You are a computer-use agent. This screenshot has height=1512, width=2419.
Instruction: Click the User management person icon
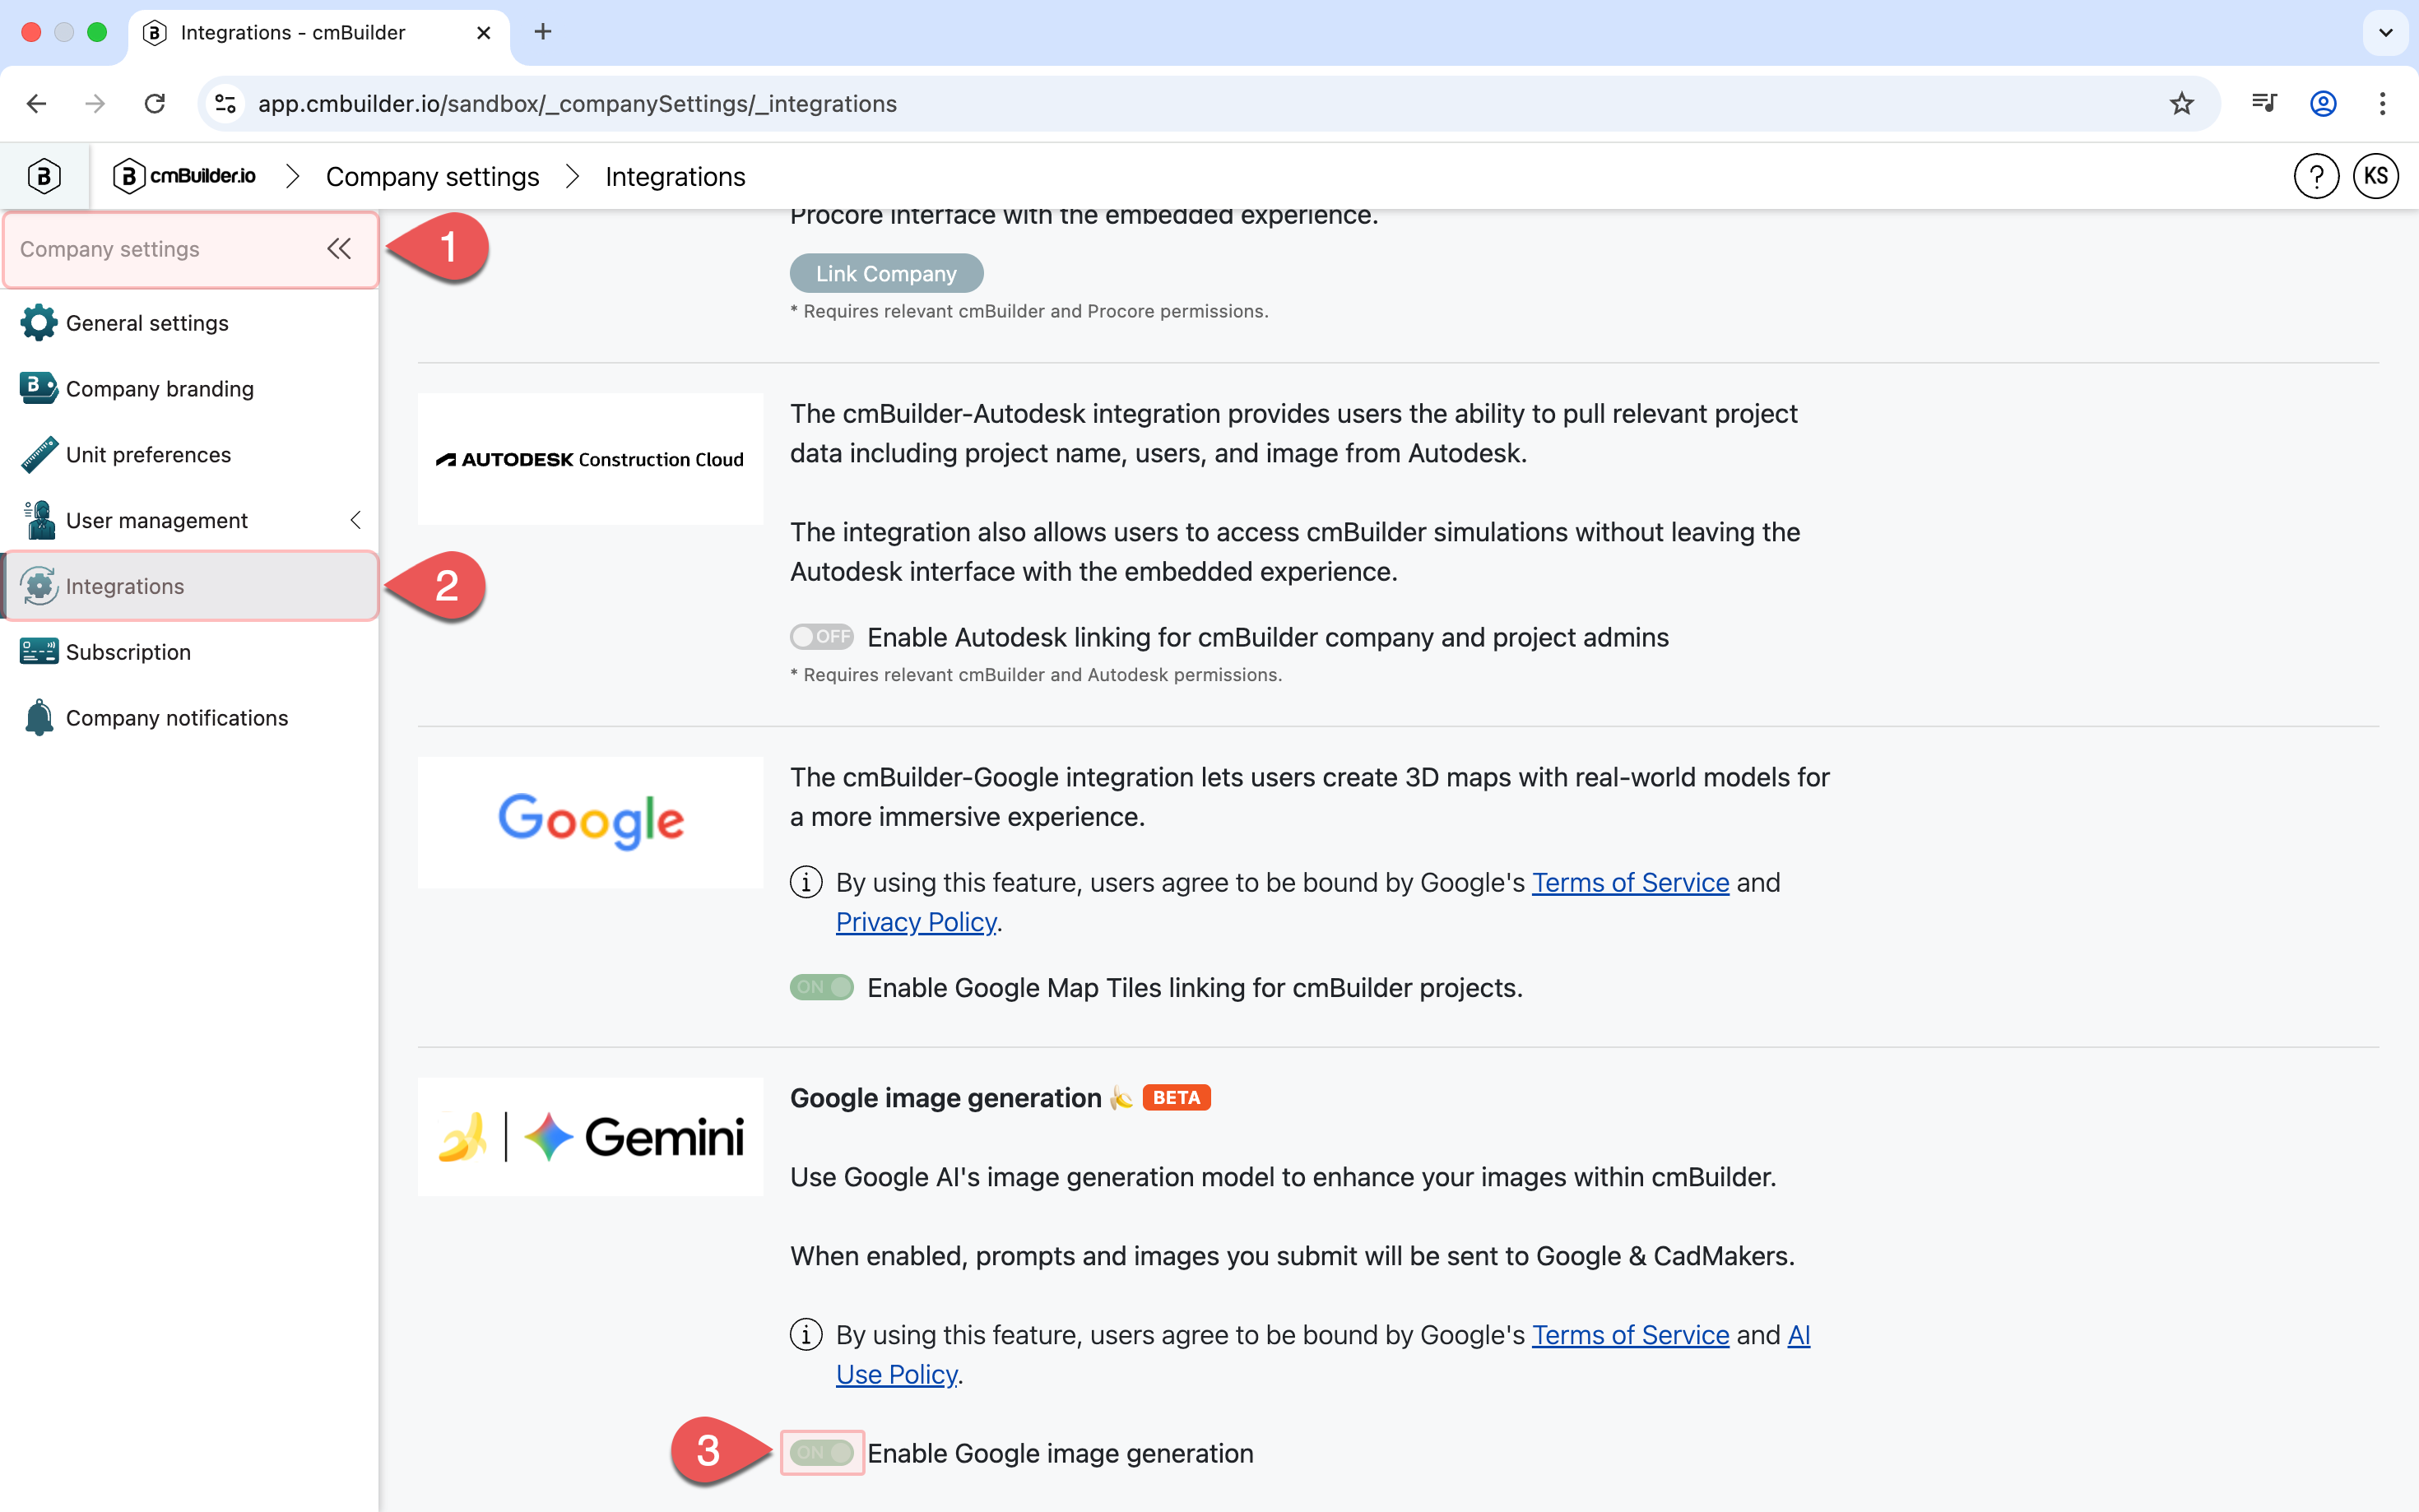coord(39,520)
